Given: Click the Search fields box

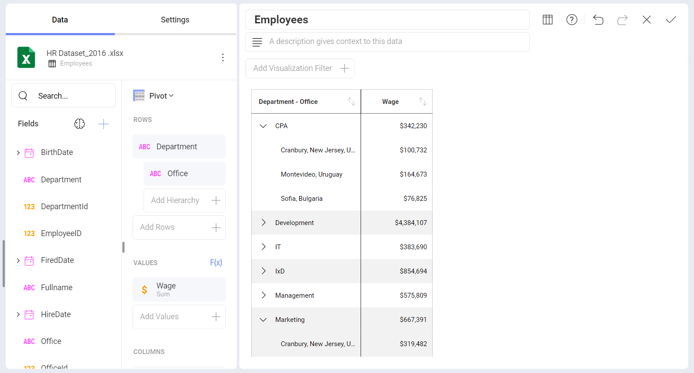Looking at the screenshot, I should point(63,96).
